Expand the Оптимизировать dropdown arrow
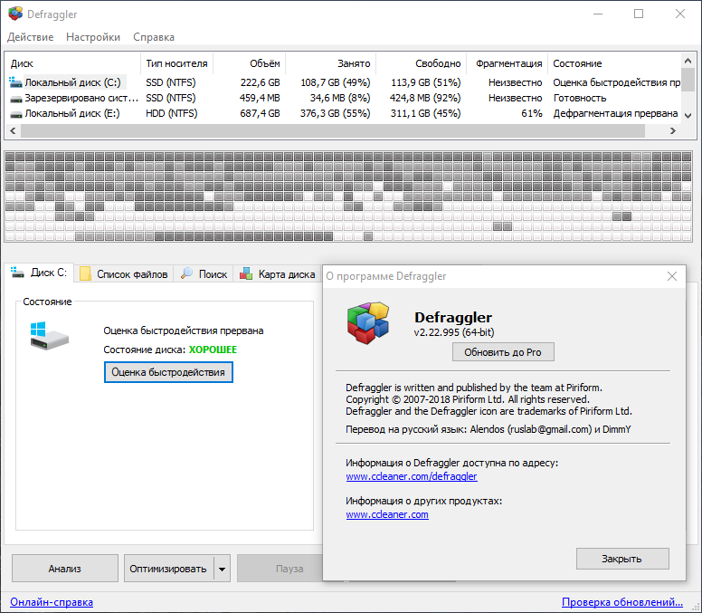The width and height of the screenshot is (702, 613). point(222,569)
